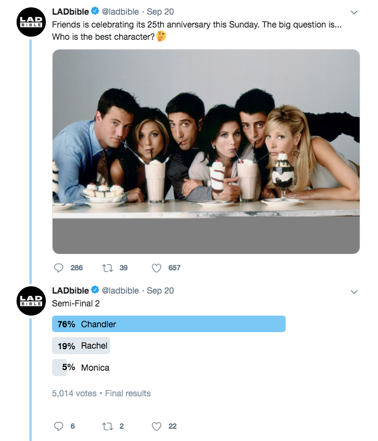The height and width of the screenshot is (441, 378).
Task: Click the Rachel 19% poll result
Action: (82, 346)
